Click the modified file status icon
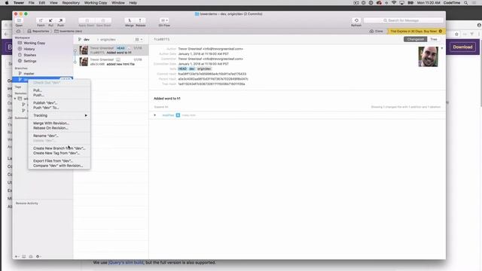This screenshot has width=482, height=271. coord(178,115)
